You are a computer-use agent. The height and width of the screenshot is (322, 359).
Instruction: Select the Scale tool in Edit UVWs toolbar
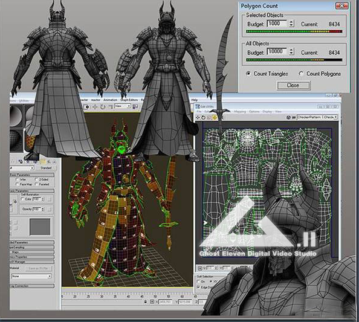pos(209,117)
